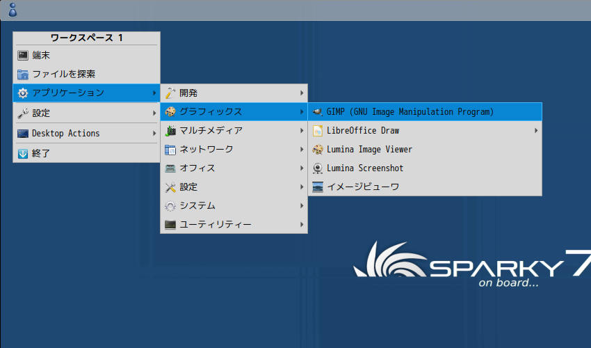Open the ネットワーク category
Screen dimensions: 591x348
click(x=234, y=150)
